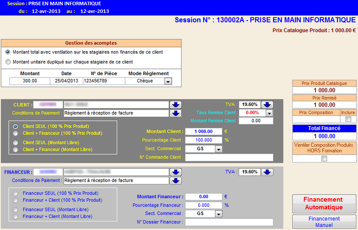Click the blue arrow beside client TVA 19.60%
The image size is (358, 230).
(x=267, y=104)
